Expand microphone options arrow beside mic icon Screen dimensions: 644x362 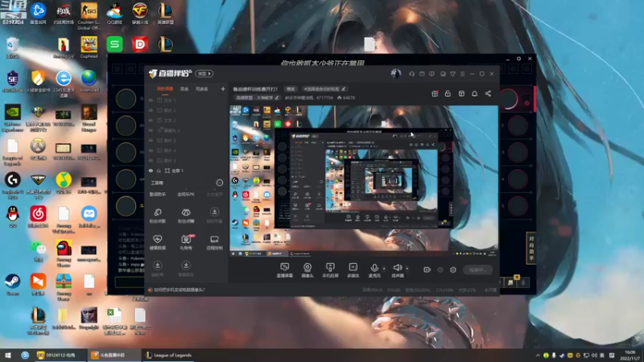(384, 268)
